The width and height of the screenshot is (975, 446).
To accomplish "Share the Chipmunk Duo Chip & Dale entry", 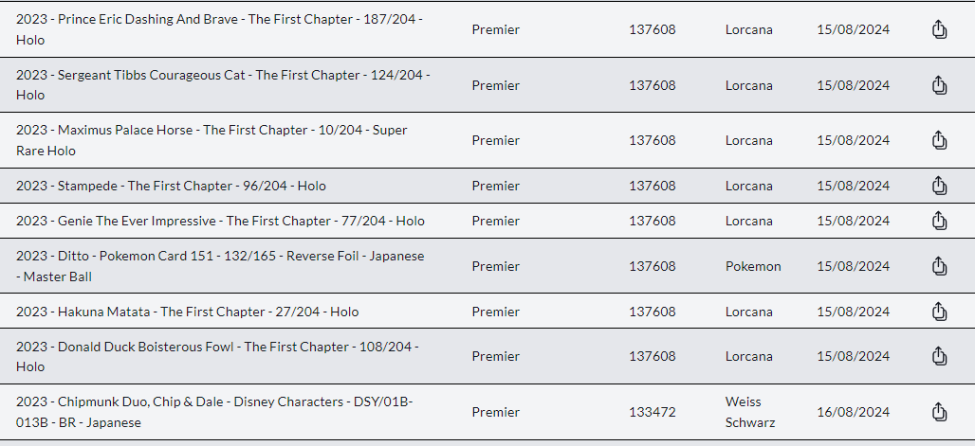I will pos(940,412).
